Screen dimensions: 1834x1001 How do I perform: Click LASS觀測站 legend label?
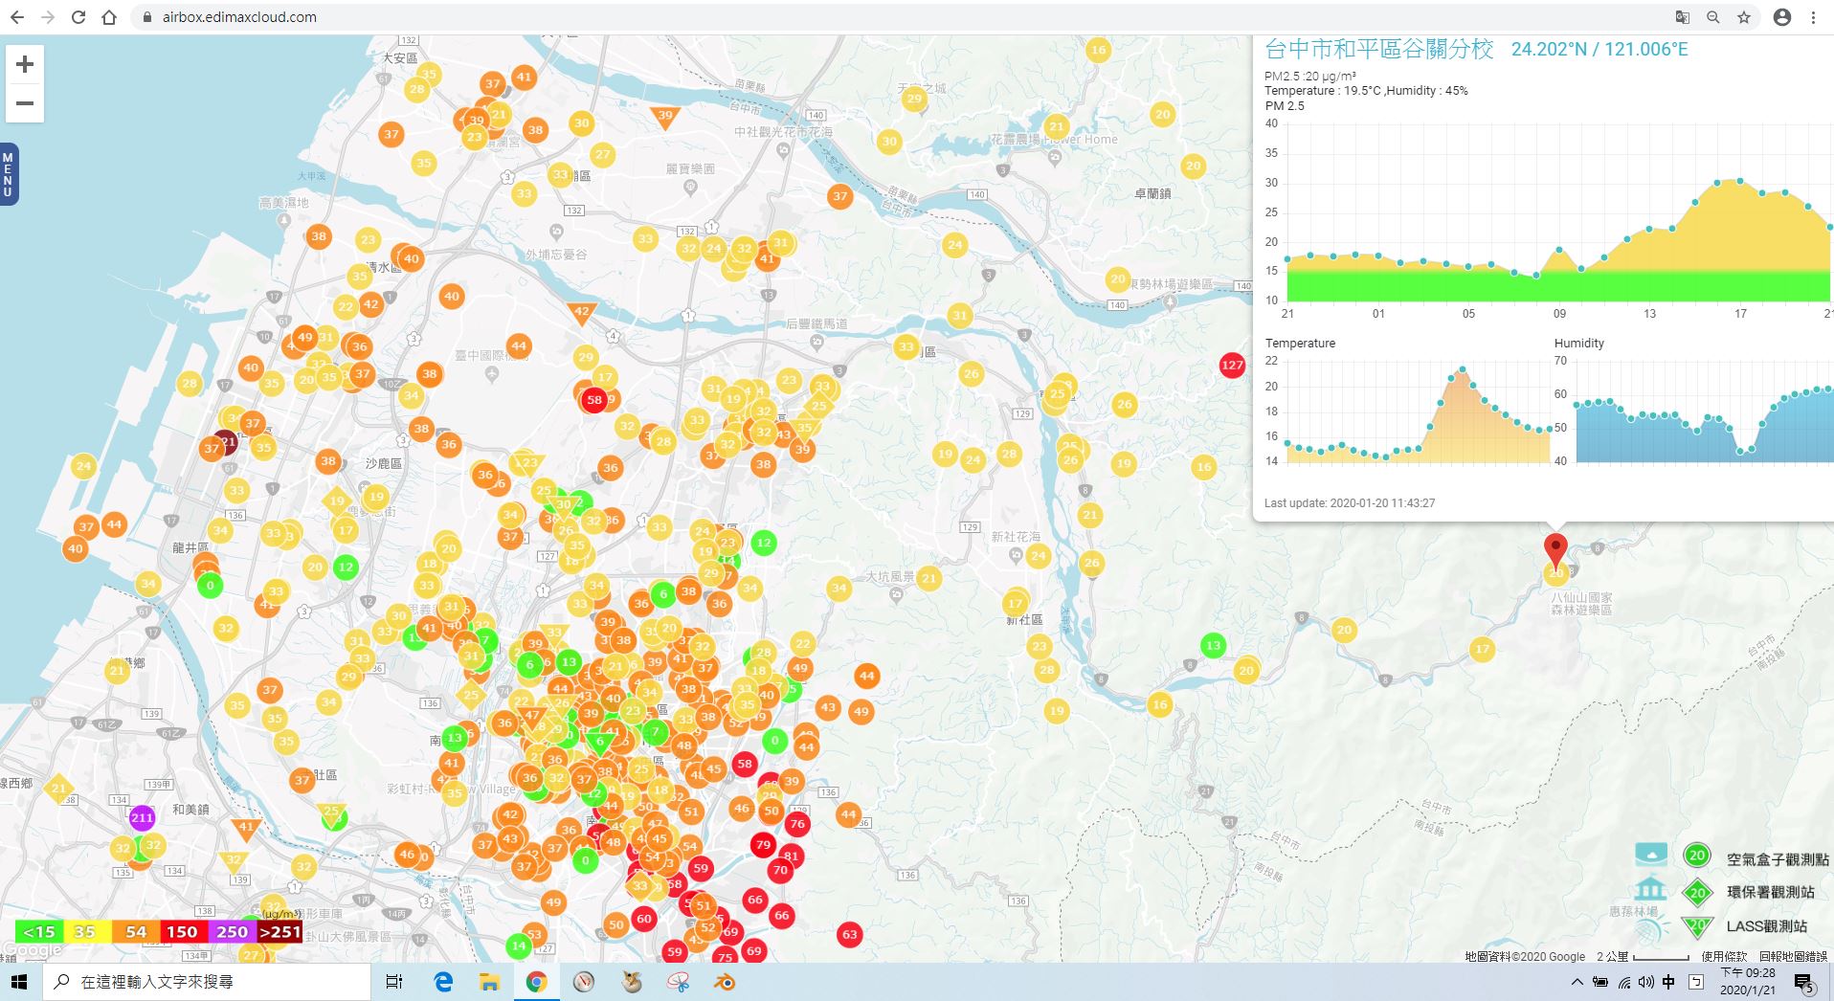pyautogui.click(x=1767, y=926)
